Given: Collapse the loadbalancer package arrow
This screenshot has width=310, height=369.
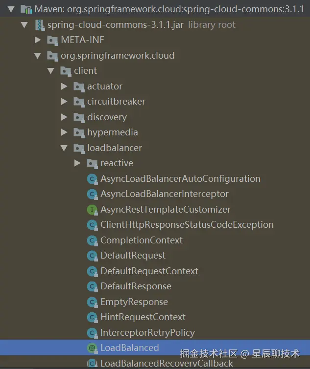Looking at the screenshot, I should coord(64,148).
